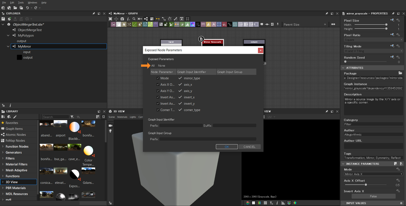
Task: Click the Save icon in Explorer toolbar
Action: tap(3, 19)
